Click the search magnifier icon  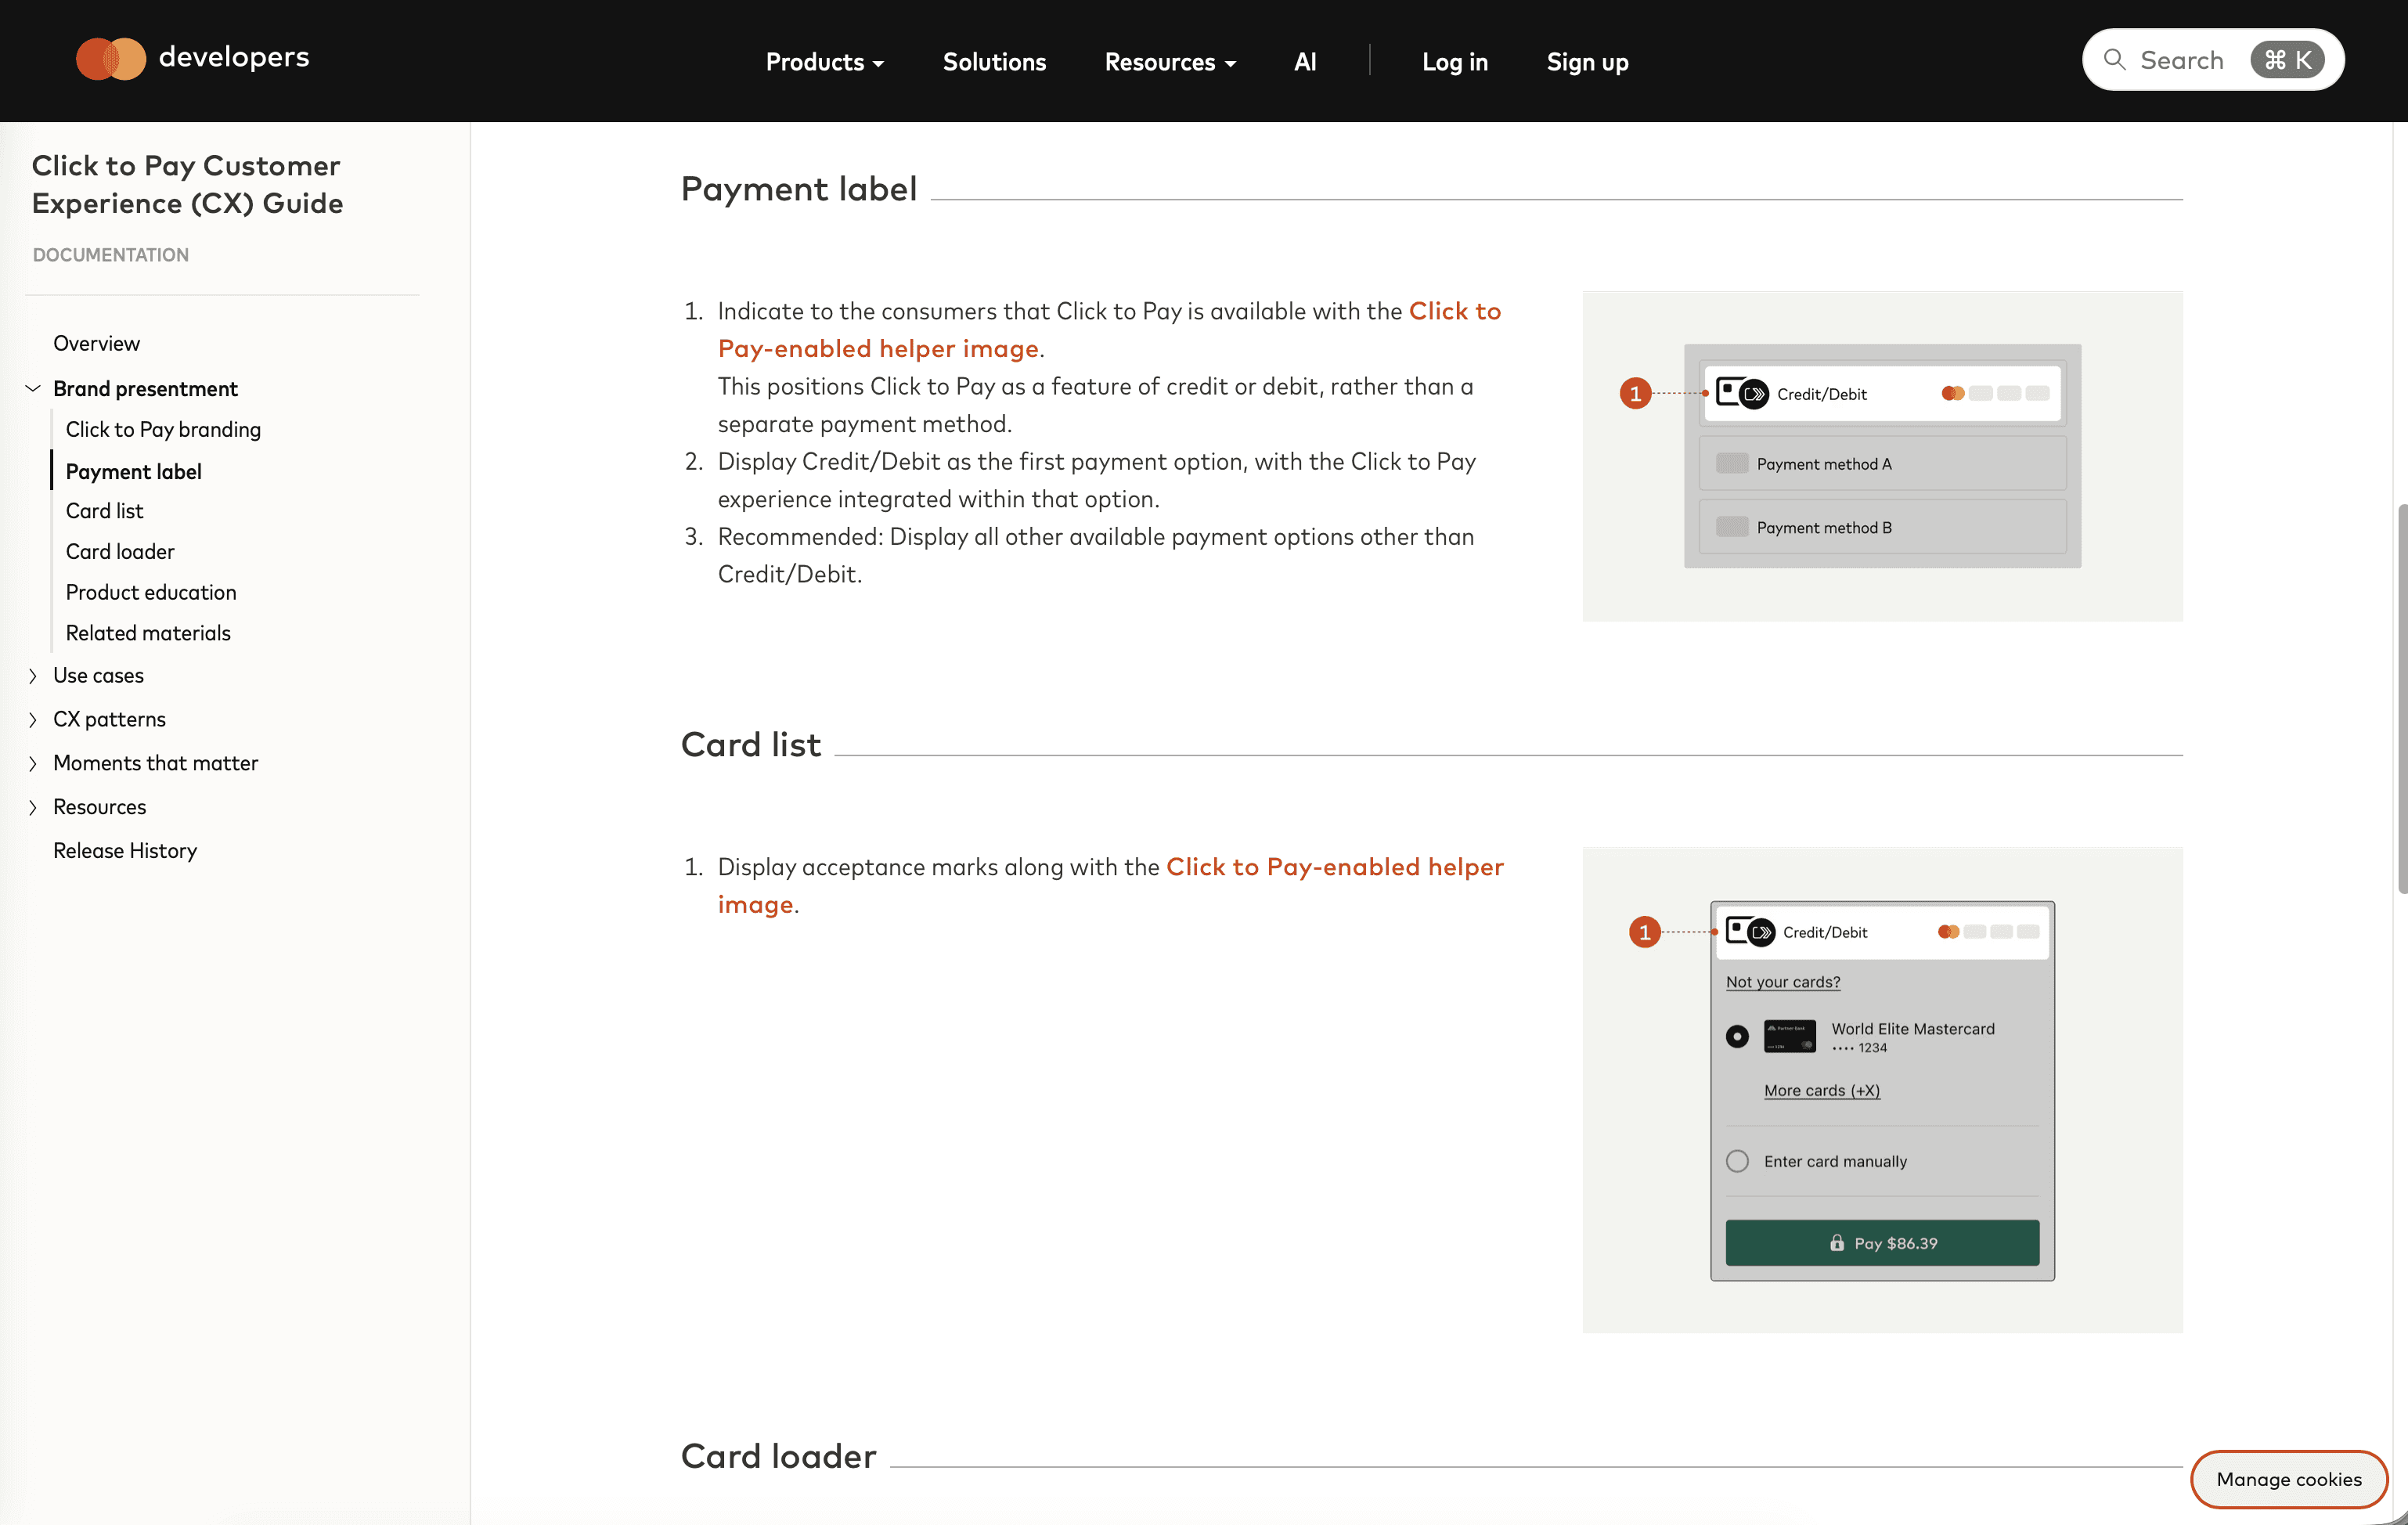coord(2113,60)
